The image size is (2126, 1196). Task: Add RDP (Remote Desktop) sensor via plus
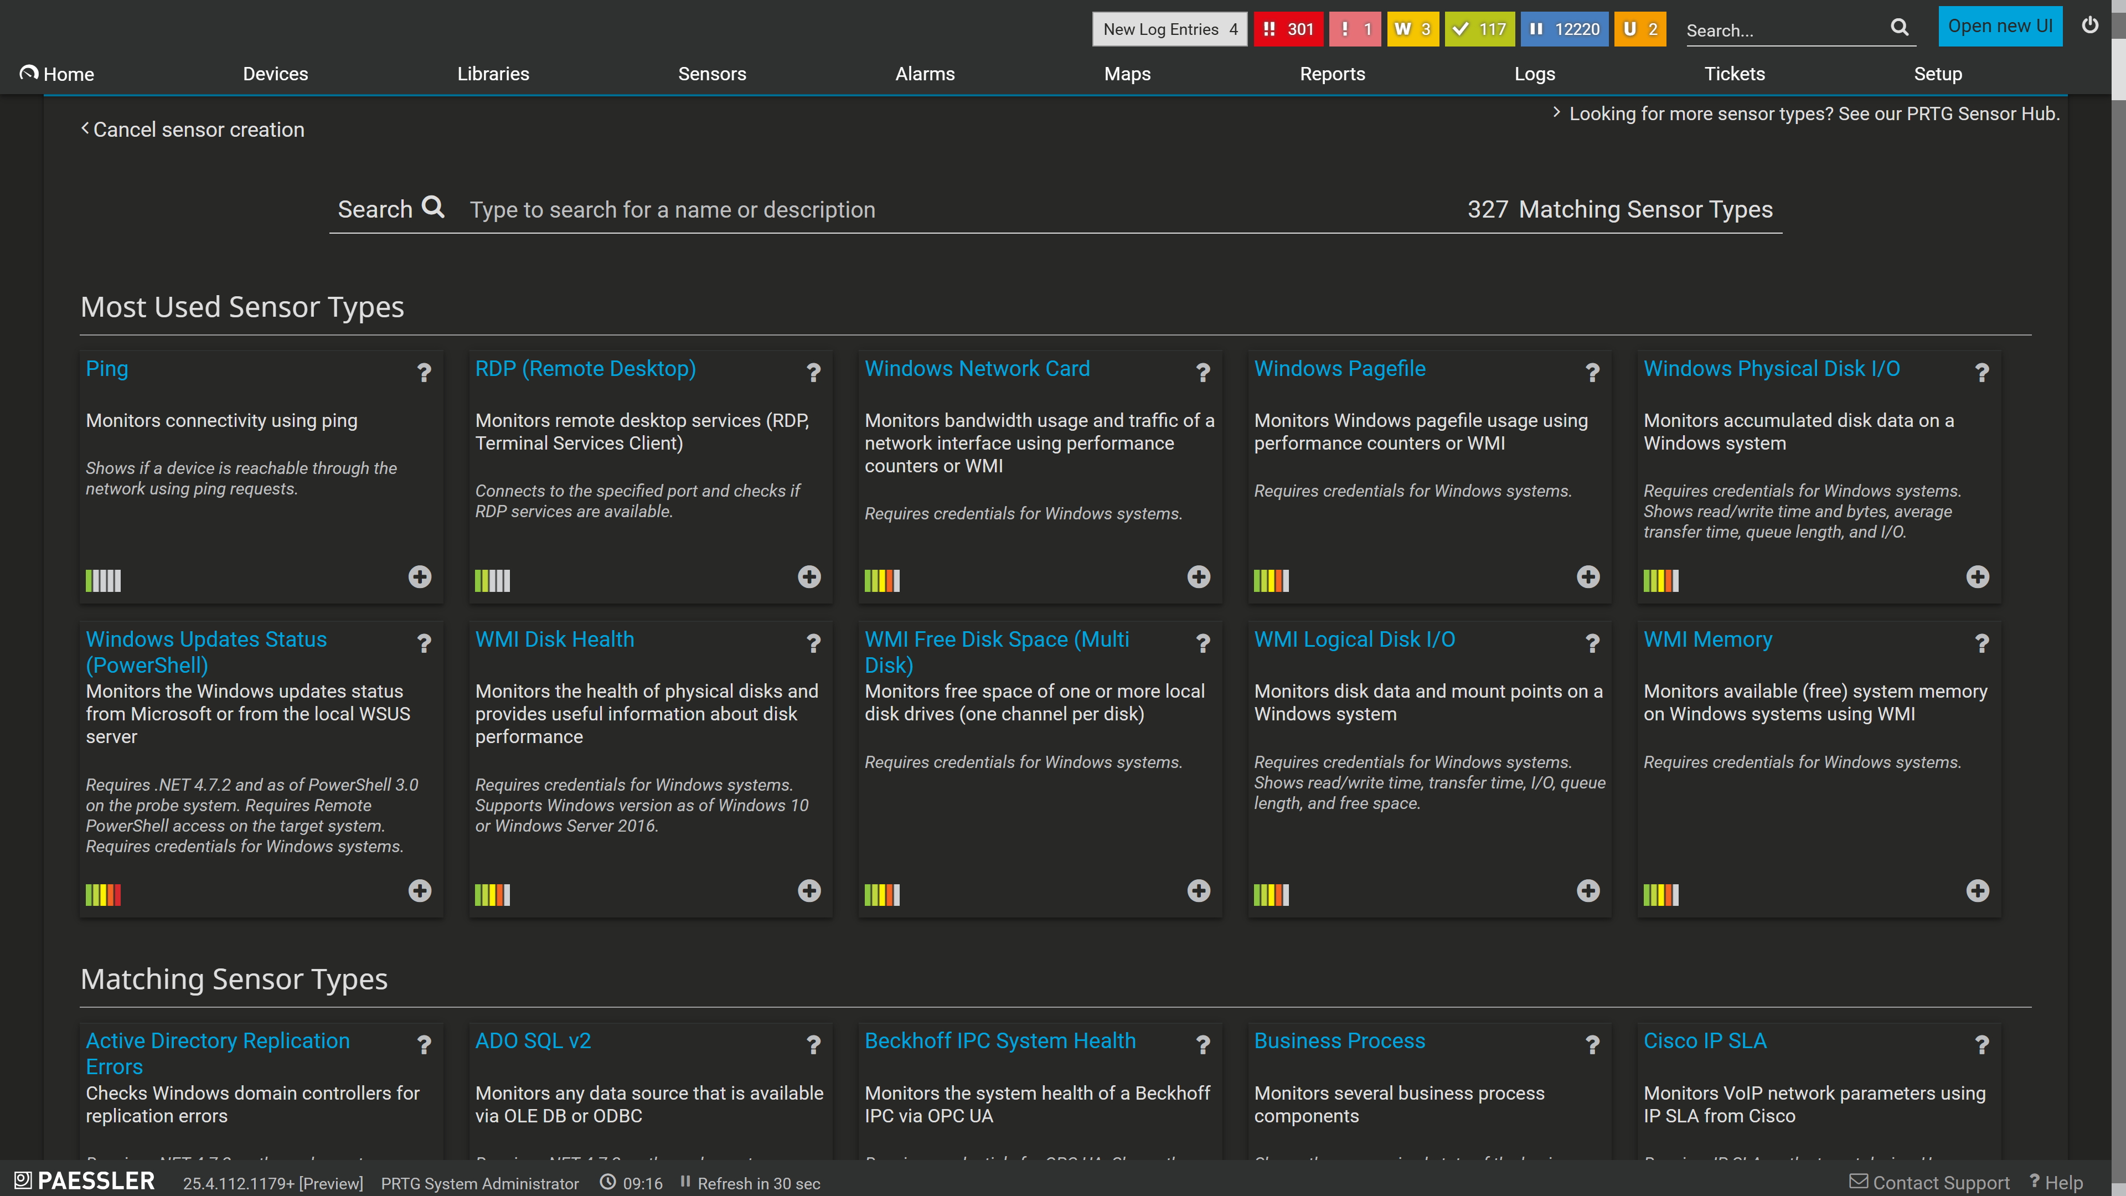pos(809,577)
